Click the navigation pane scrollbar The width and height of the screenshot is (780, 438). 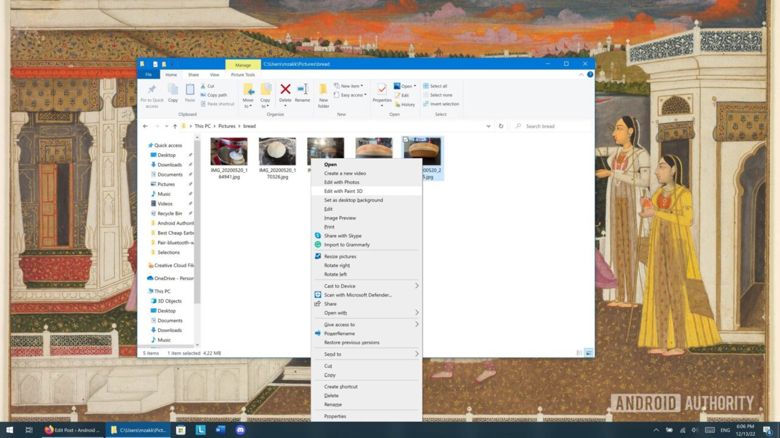[197, 219]
